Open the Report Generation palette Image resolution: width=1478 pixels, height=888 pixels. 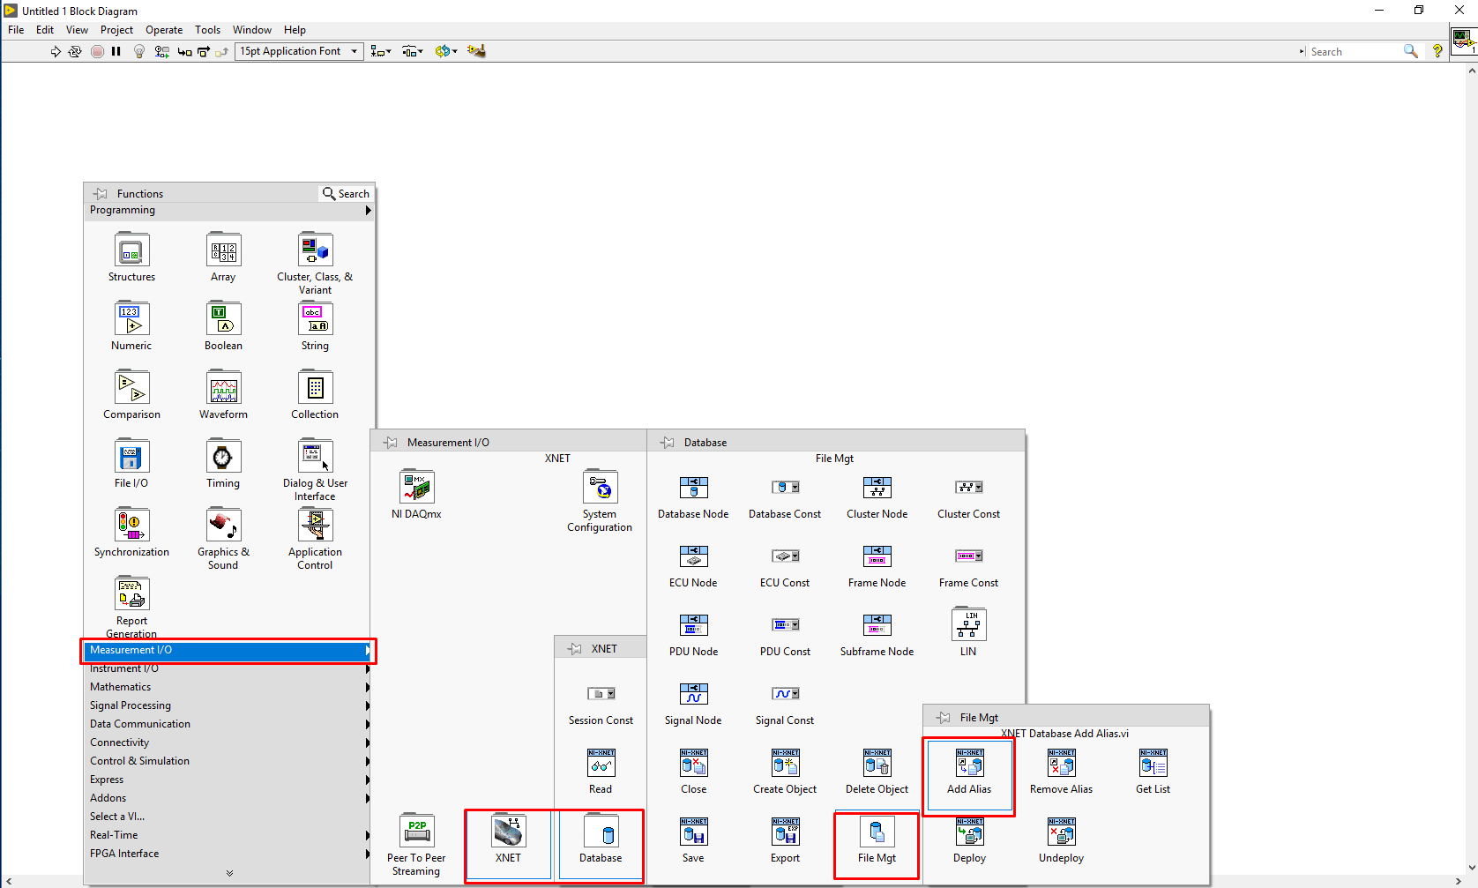(131, 594)
